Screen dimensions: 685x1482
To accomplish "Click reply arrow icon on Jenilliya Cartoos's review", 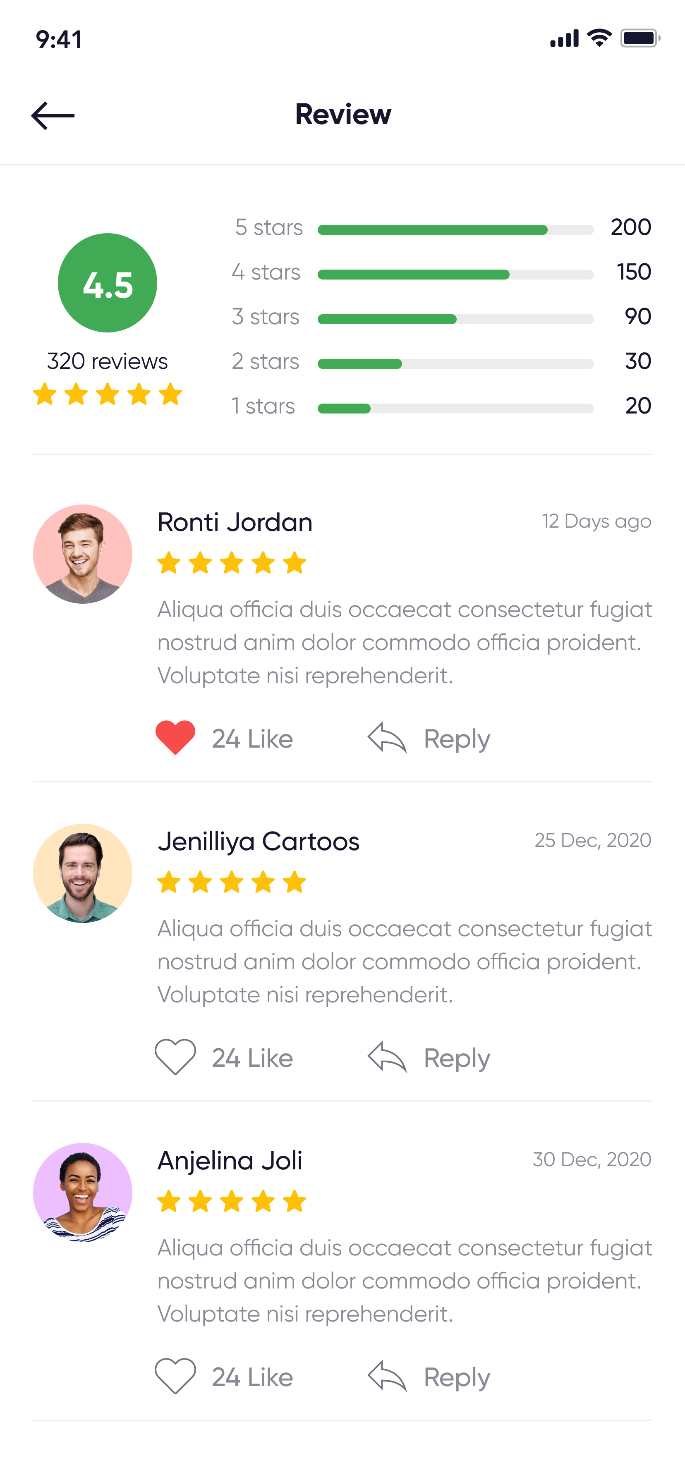I will coord(387,1057).
